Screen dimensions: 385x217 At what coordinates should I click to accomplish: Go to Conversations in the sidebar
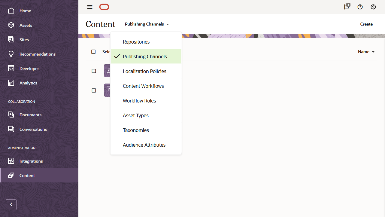[x=33, y=129]
